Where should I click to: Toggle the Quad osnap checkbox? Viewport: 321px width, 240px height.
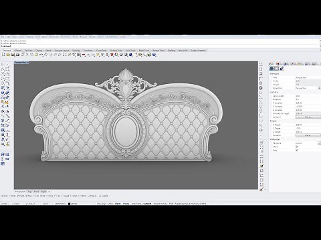click(x=63, y=196)
